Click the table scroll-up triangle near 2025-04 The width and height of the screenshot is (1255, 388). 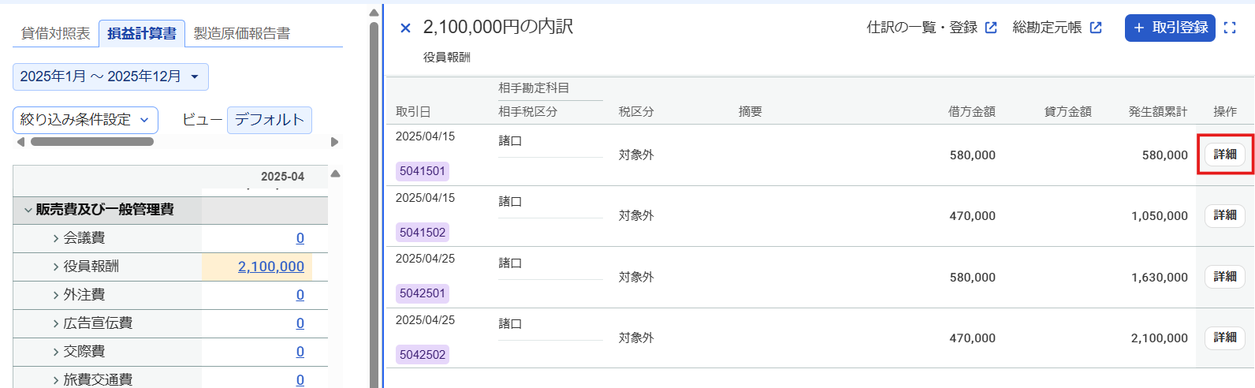(x=335, y=173)
